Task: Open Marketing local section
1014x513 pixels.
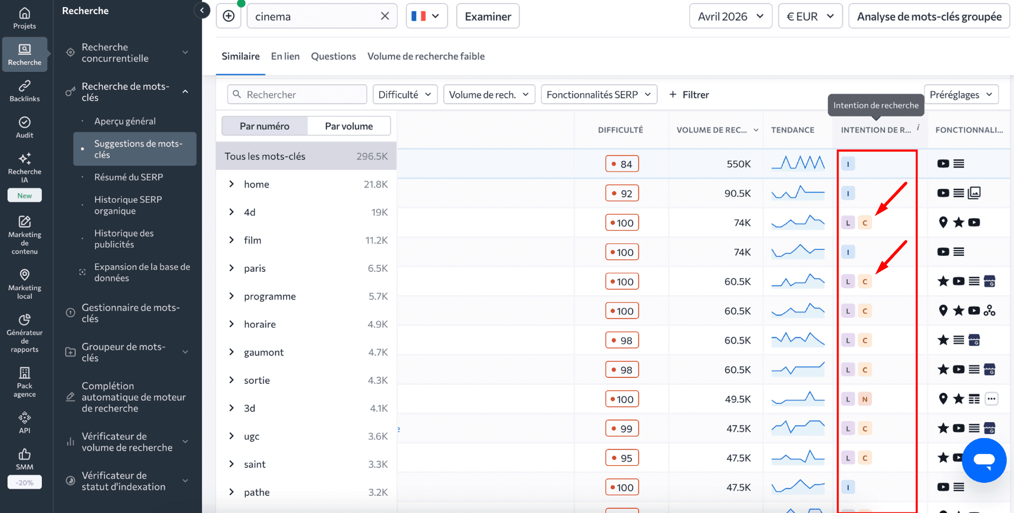Action: (24, 284)
